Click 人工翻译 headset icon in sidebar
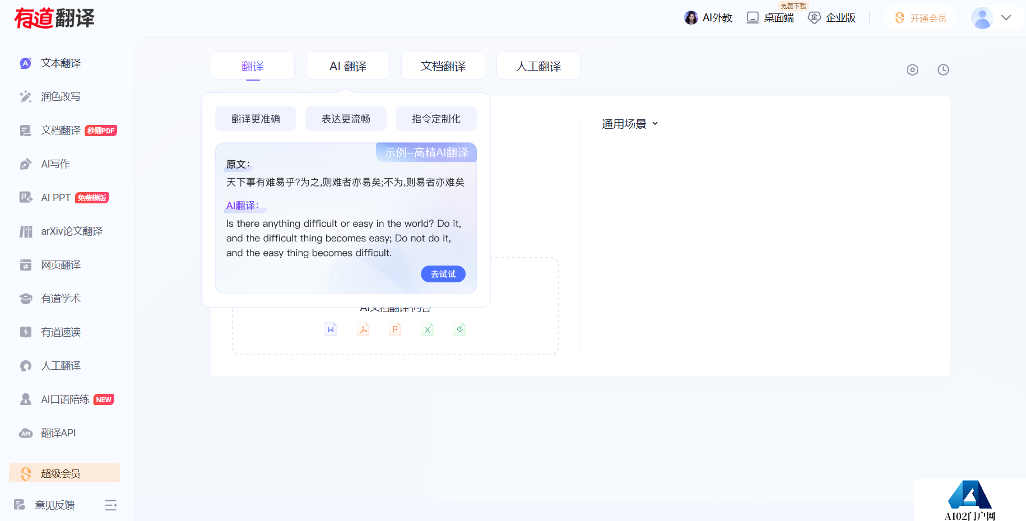1026x521 pixels. [x=26, y=366]
